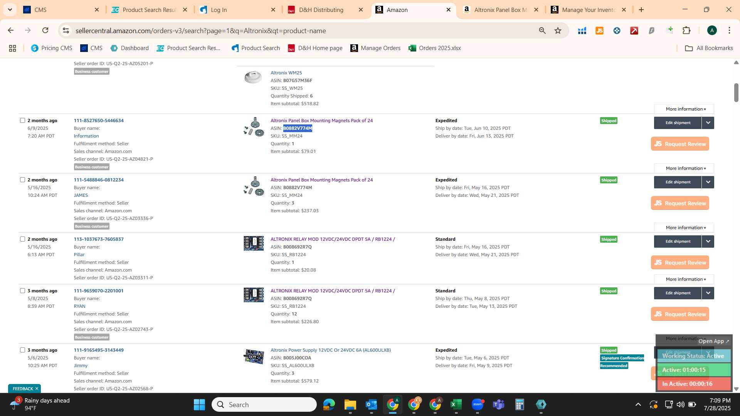Open order link 111-8527650-5446634

point(99,121)
